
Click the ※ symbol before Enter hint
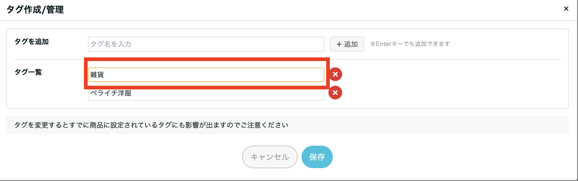373,44
